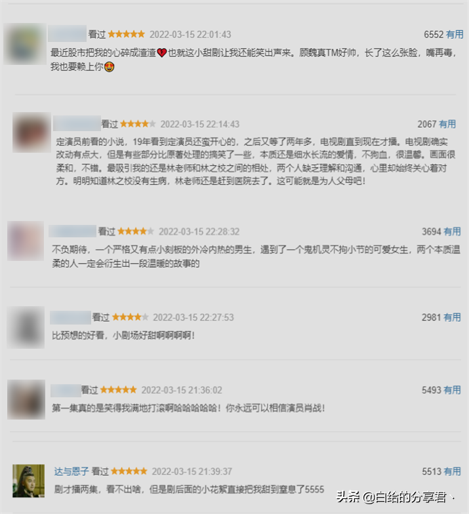Click the timestamp 2022-03-15 21:39:37
The image size is (469, 514).
point(192,472)
